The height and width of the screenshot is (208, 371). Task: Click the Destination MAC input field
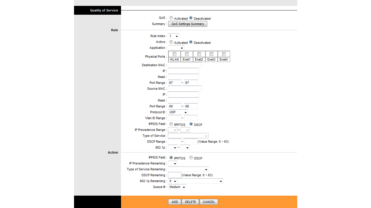[185, 65]
